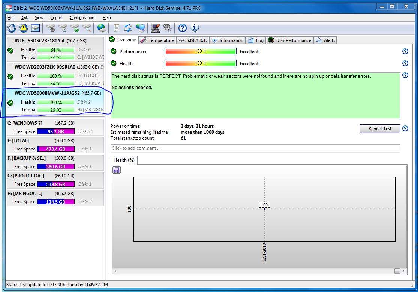Screen dimensions: 418x292
Task: Select the E: [TOTAL] volume
Action: pos(55,145)
